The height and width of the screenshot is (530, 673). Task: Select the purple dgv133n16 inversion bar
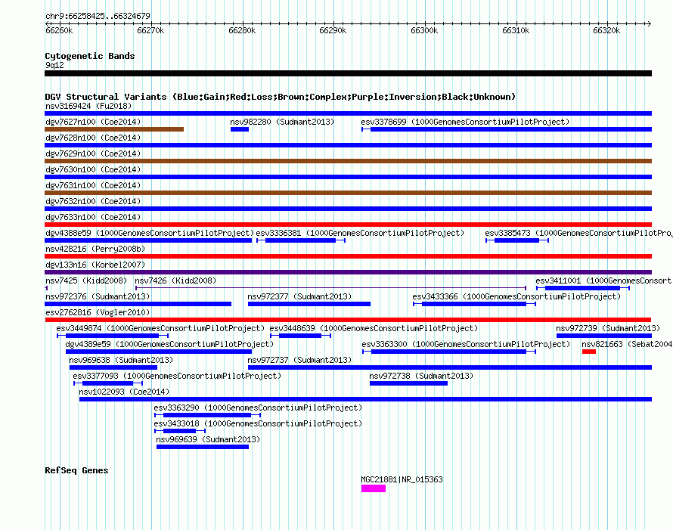pyautogui.click(x=348, y=272)
